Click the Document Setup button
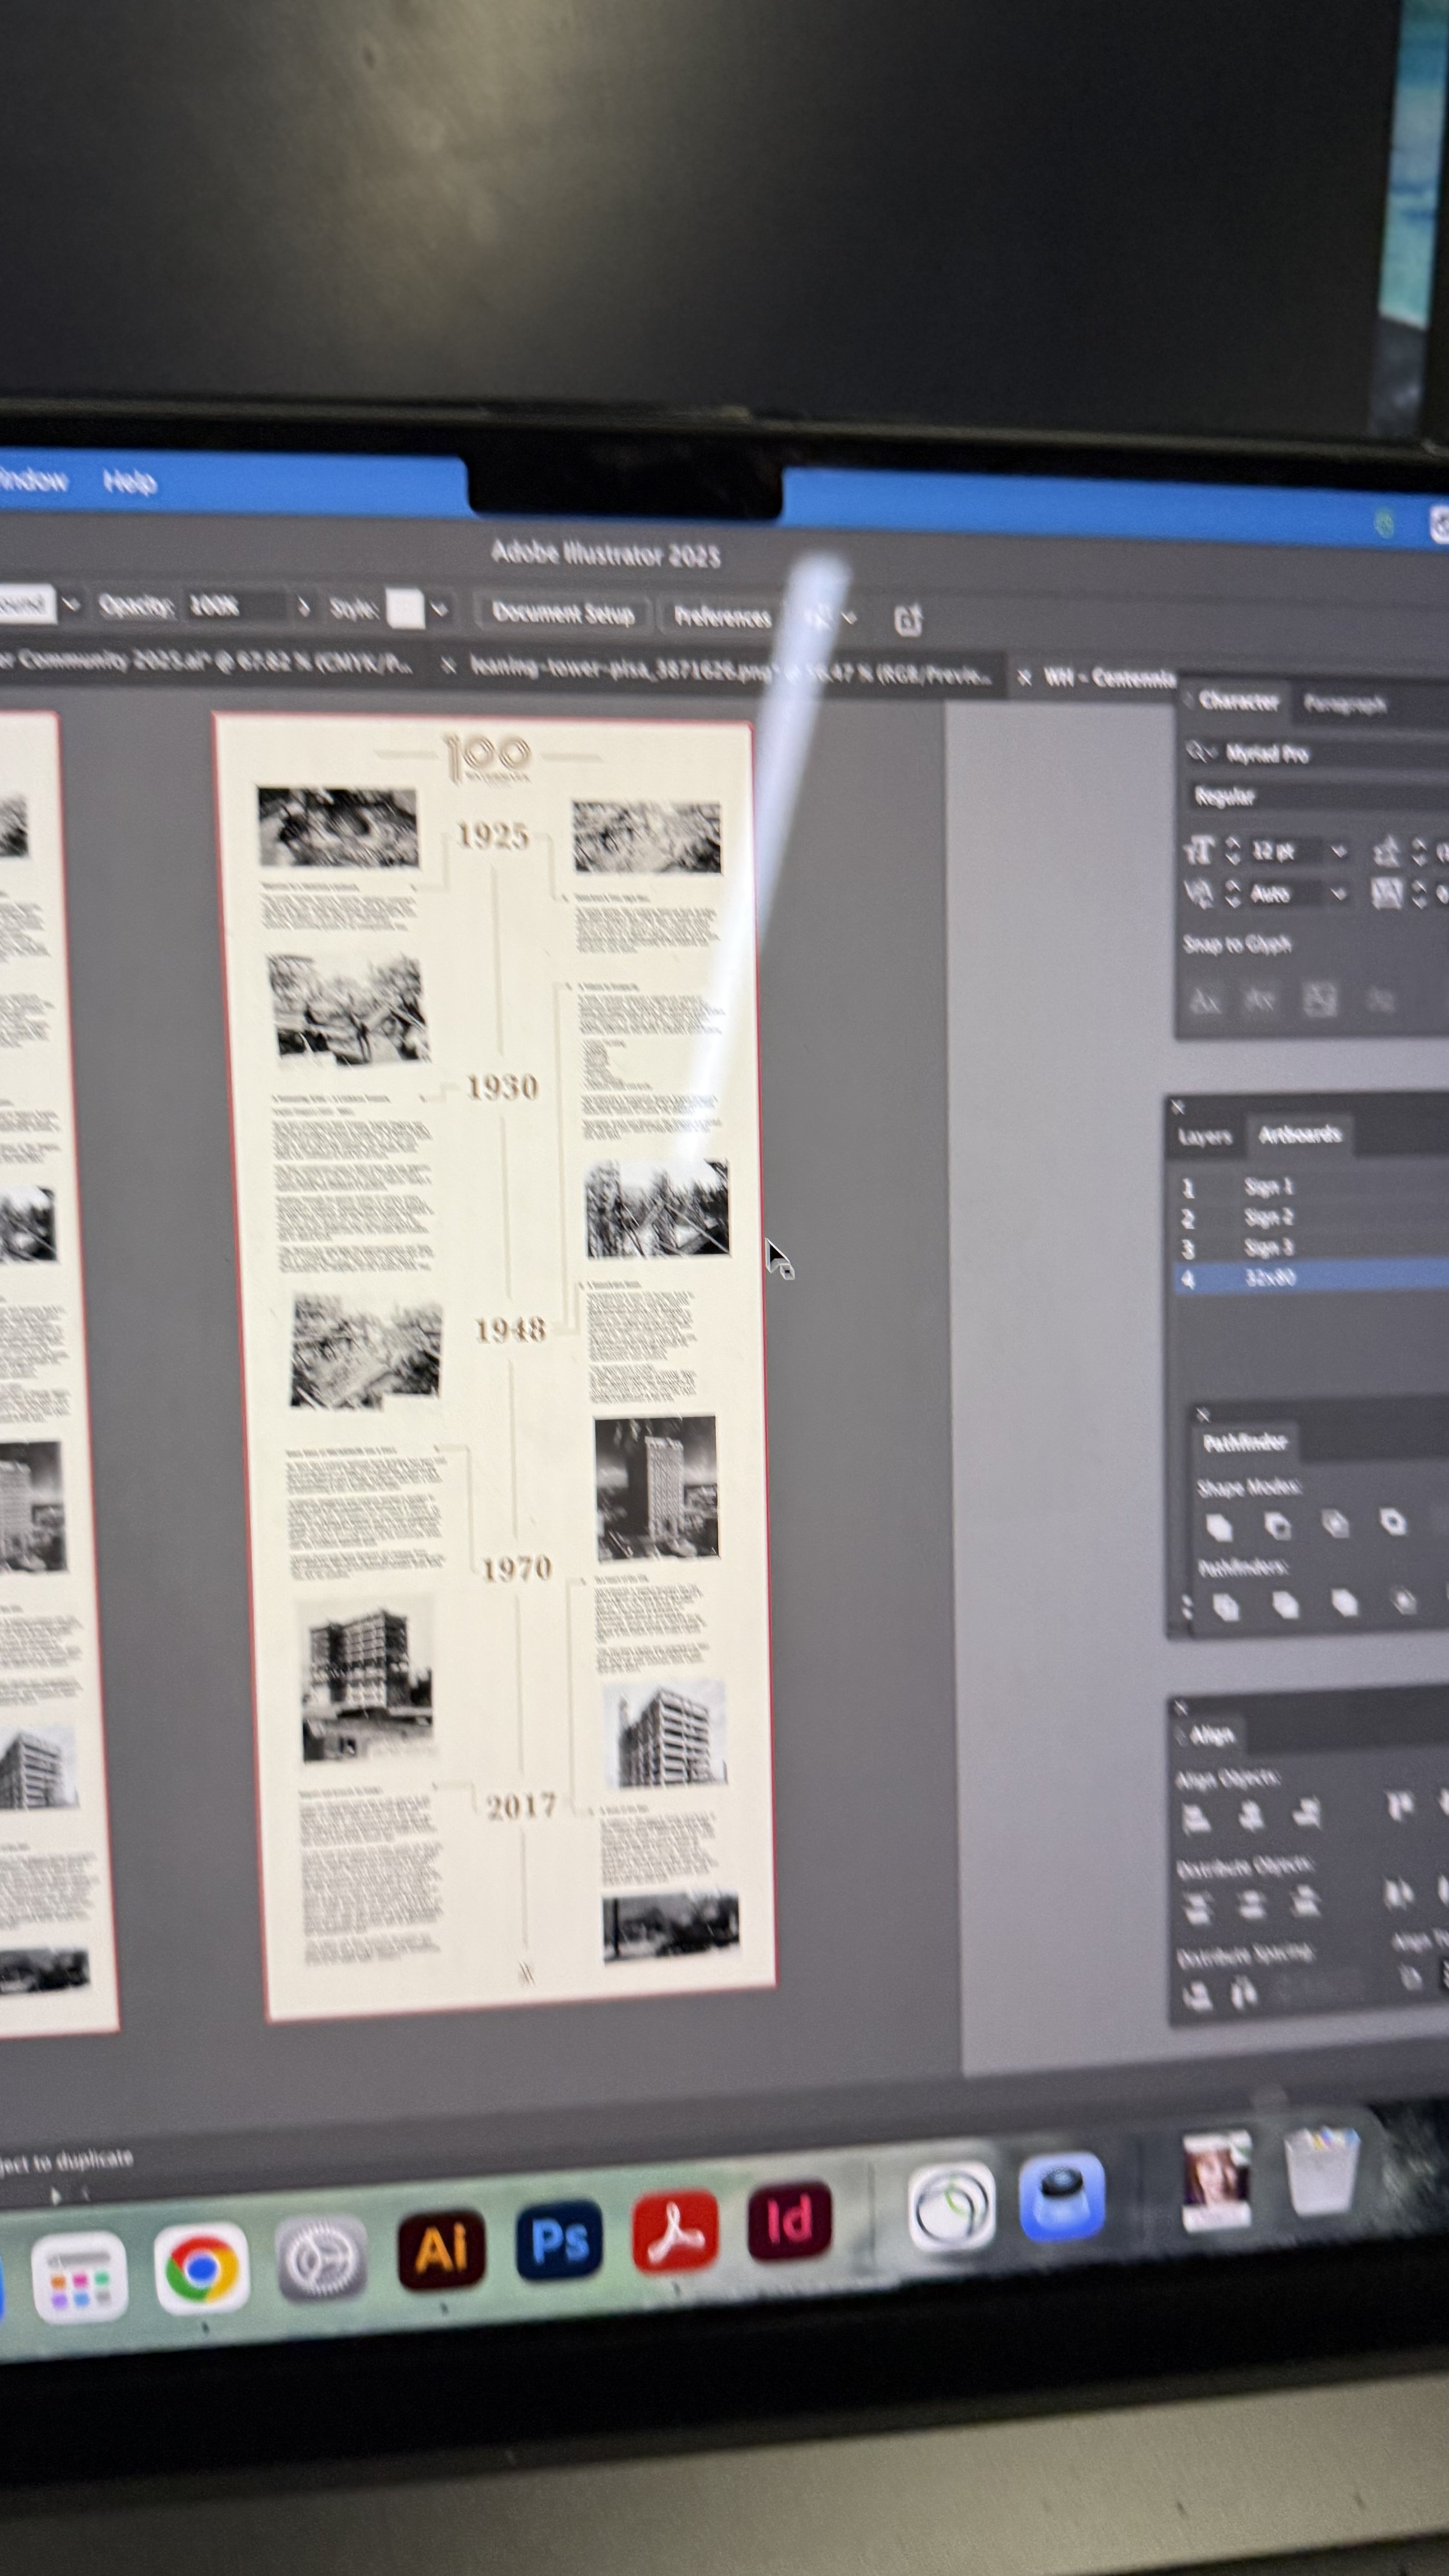Image resolution: width=1449 pixels, height=2576 pixels. click(x=563, y=613)
